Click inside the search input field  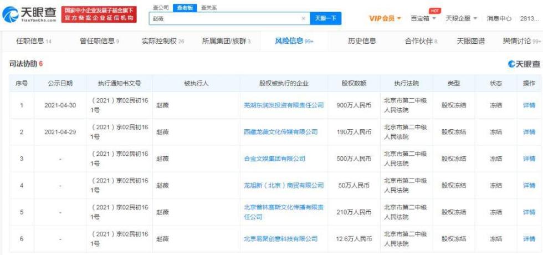click(x=227, y=18)
